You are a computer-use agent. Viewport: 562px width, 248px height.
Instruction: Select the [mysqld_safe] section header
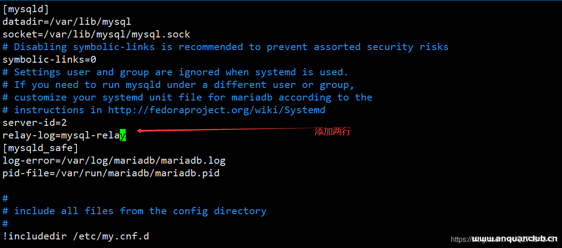click(40, 148)
